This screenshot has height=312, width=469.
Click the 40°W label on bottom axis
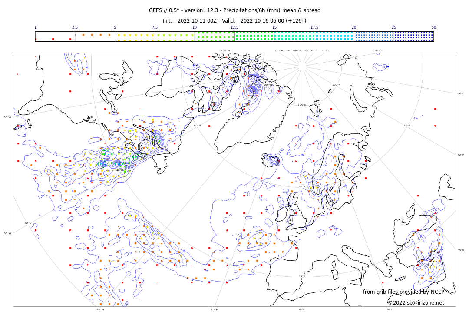100,309
